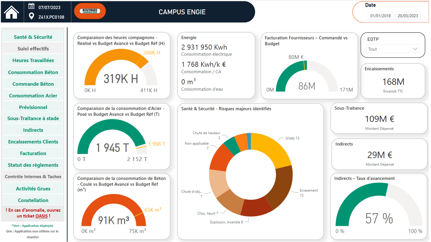Select the end date field 20/03/2023
The image size is (431, 242).
(408, 16)
